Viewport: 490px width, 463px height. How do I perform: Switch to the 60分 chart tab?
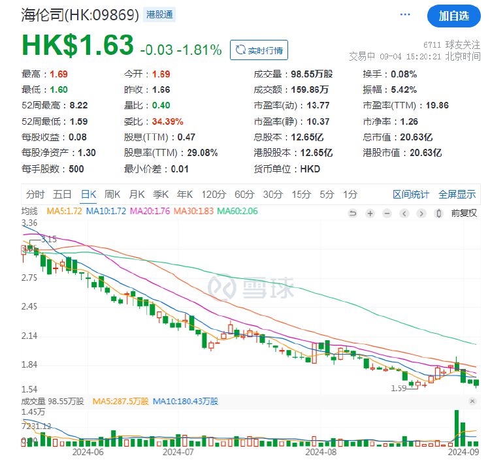pos(245,195)
